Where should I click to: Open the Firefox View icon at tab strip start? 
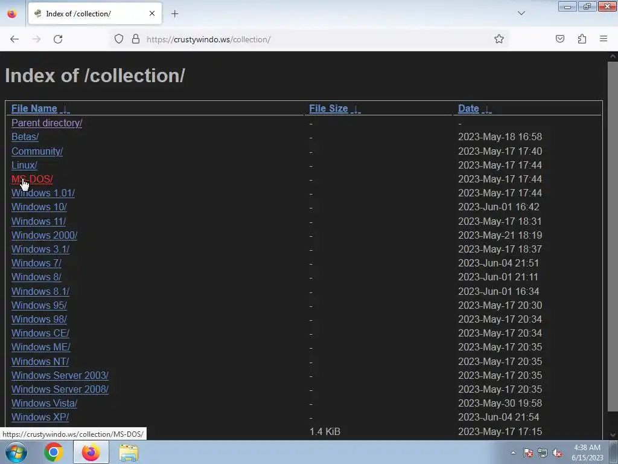click(x=12, y=14)
